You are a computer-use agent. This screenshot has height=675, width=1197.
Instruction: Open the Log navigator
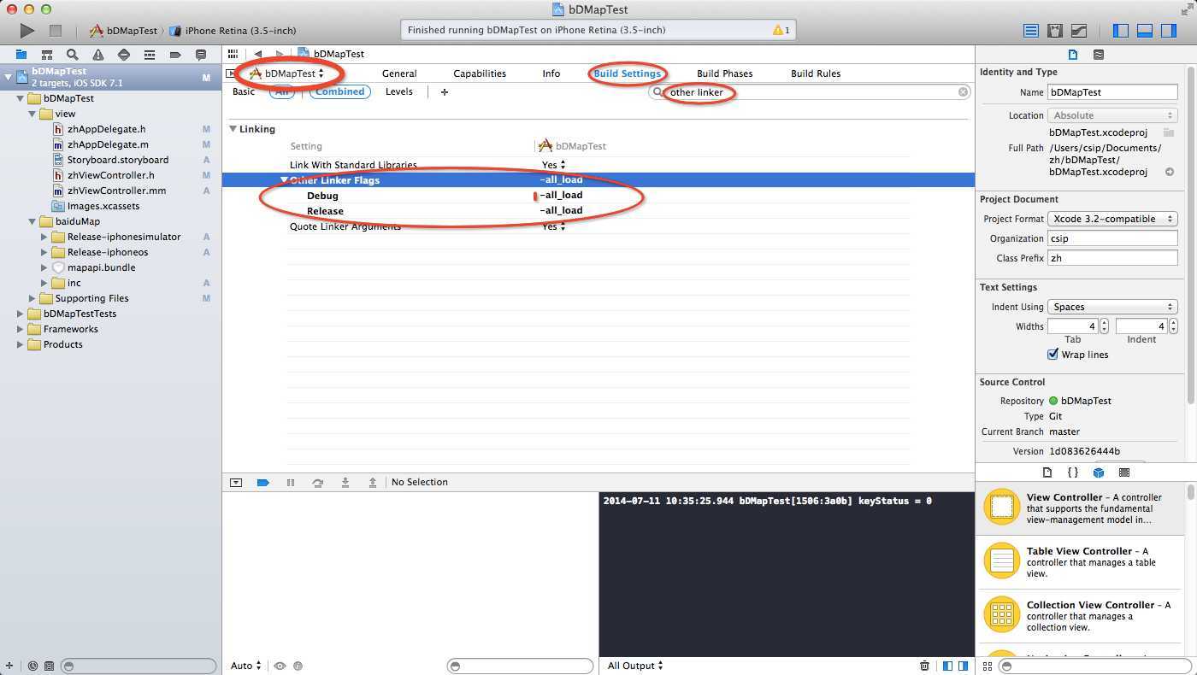pos(201,55)
